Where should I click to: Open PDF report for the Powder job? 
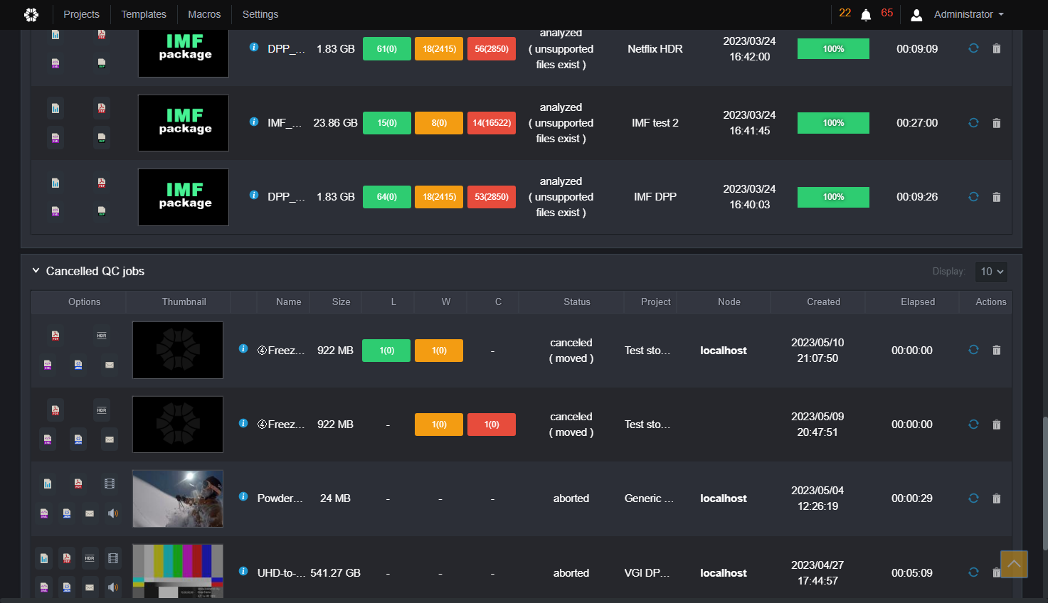click(x=78, y=484)
